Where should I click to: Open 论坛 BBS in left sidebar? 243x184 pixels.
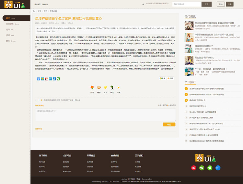tap(10, 30)
